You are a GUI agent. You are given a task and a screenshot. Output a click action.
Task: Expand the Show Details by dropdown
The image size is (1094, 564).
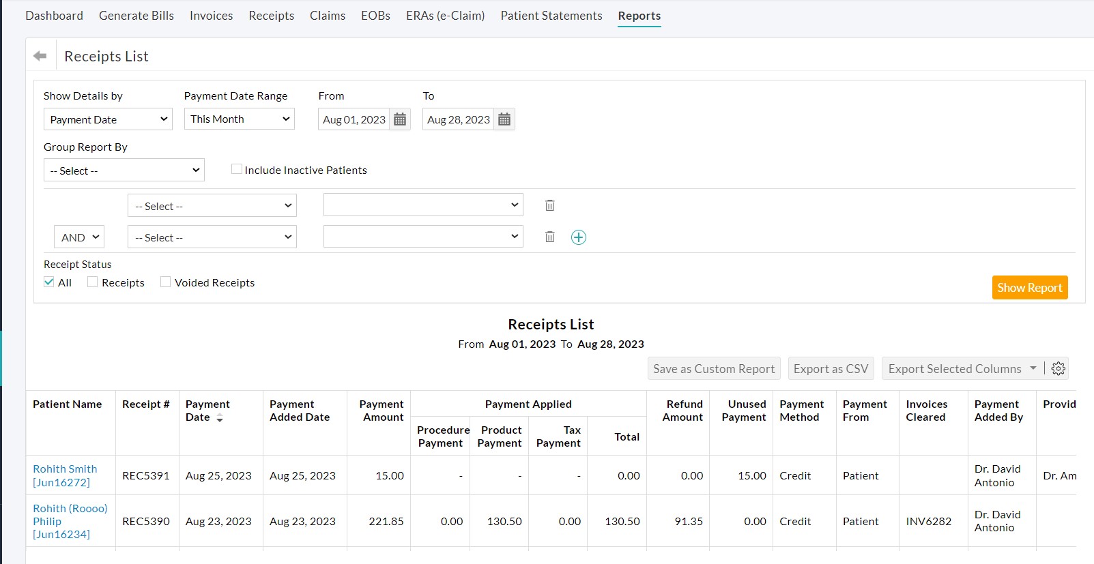[108, 119]
